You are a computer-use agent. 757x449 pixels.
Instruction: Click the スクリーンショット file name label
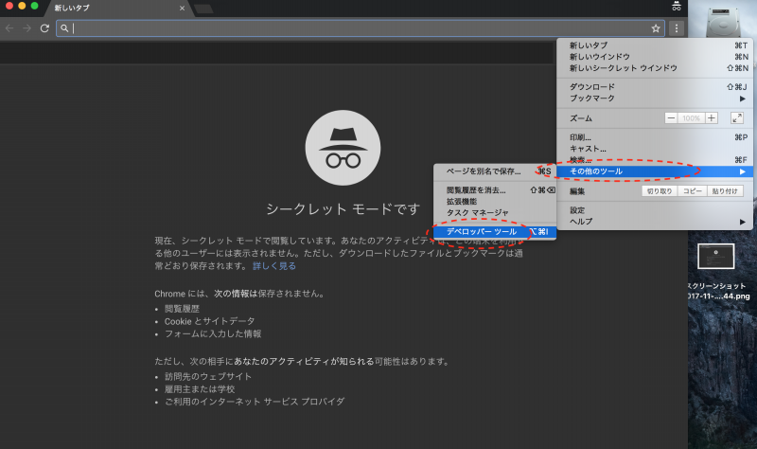click(718, 291)
